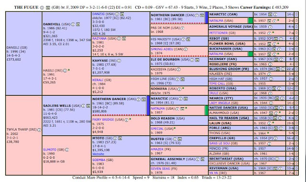Screen dimensions: 306x182
Task: Click DANEHILL info icon
Action: [x=73, y=24]
